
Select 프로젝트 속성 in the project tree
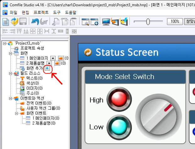(32, 48)
